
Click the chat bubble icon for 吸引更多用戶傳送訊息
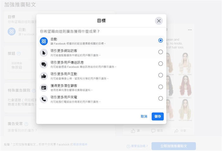click(x=44, y=64)
